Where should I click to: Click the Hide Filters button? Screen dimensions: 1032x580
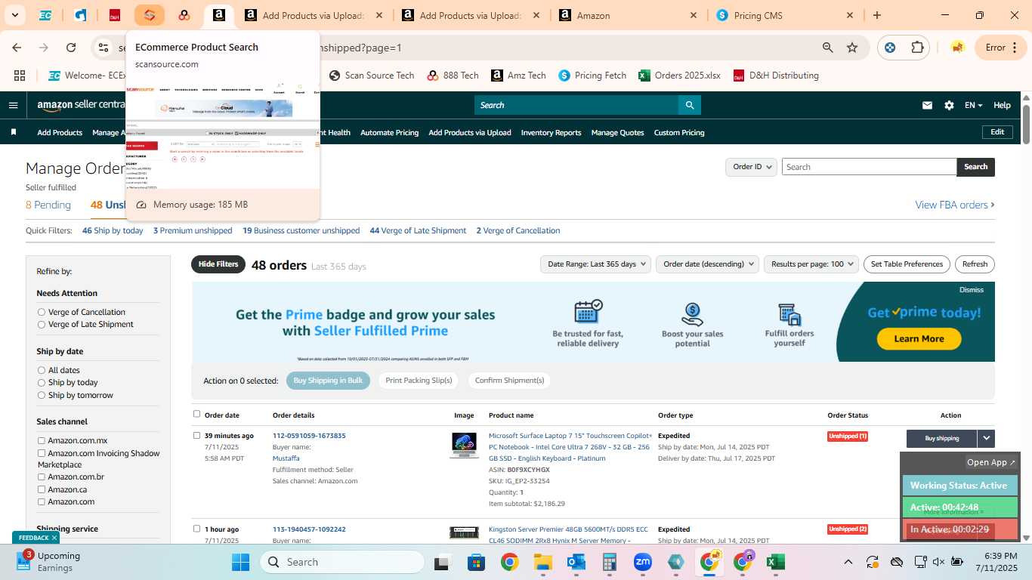(x=218, y=264)
